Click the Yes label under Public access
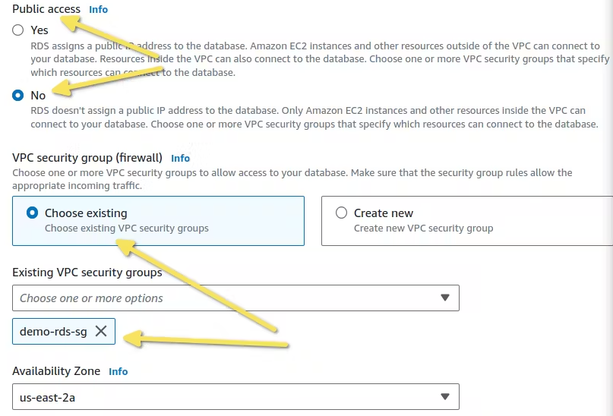This screenshot has width=613, height=416. click(x=39, y=30)
